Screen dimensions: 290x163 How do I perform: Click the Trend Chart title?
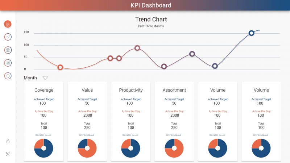151,20
